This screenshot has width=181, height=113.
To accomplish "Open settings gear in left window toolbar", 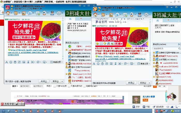I will coord(59,13).
